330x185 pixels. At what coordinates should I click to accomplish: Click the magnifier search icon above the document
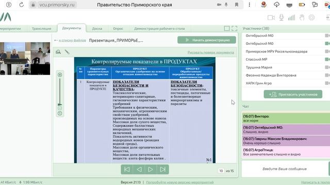58,52
